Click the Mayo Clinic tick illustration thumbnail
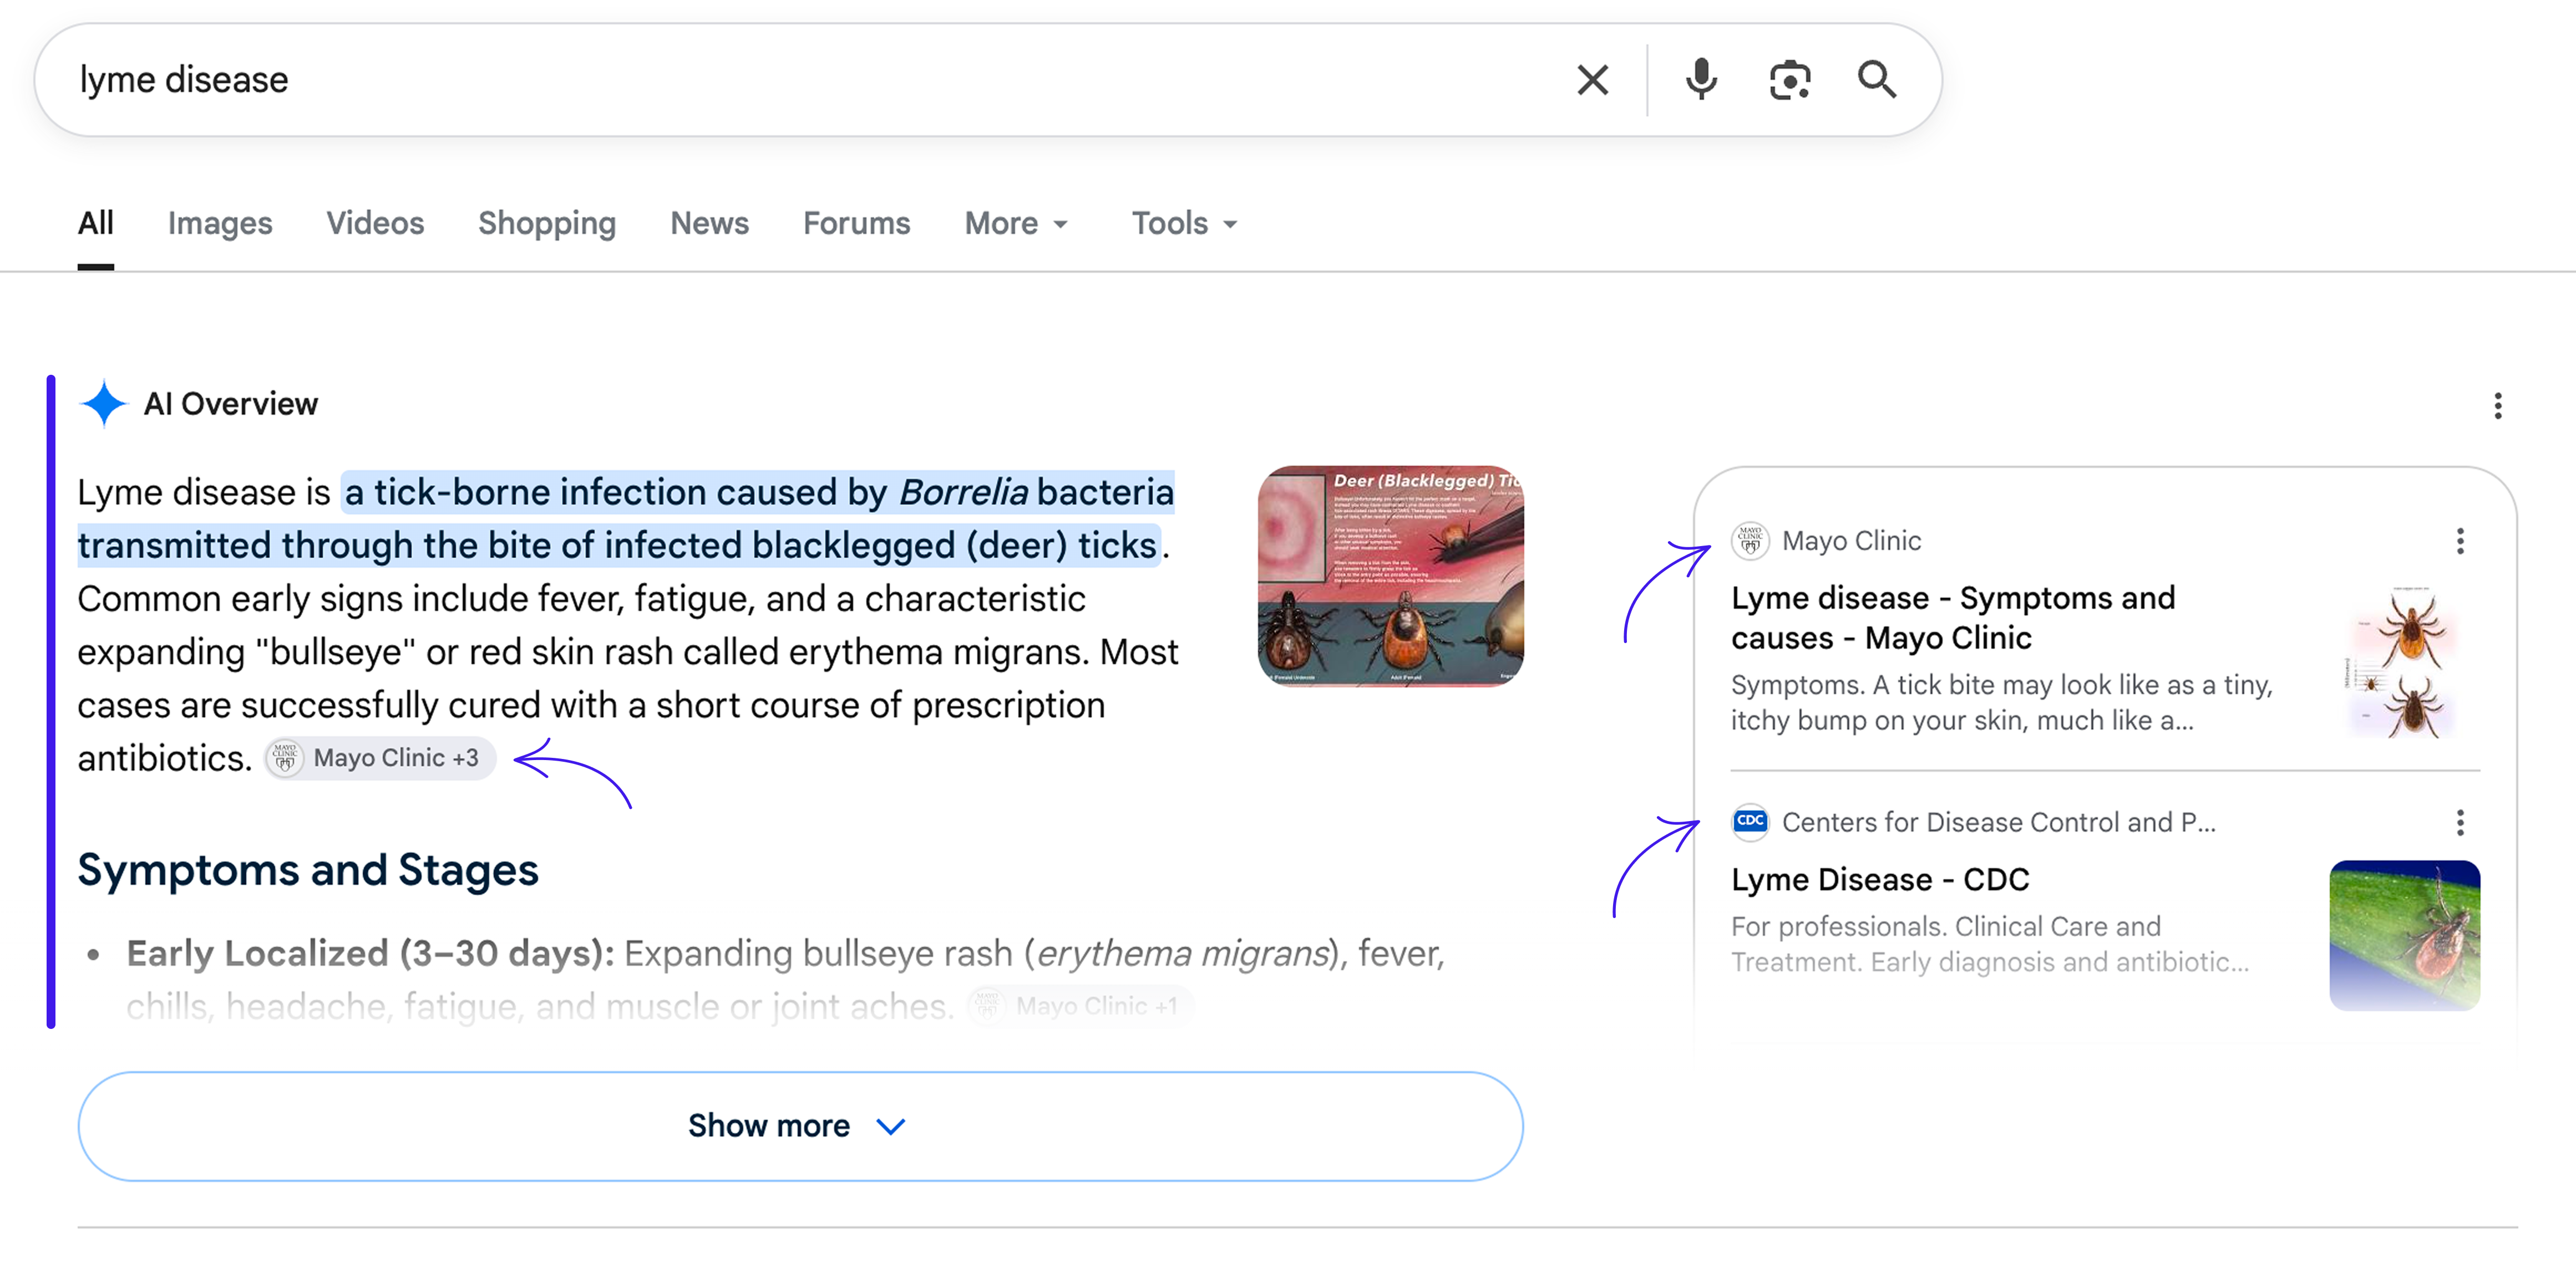 pos(2403,662)
